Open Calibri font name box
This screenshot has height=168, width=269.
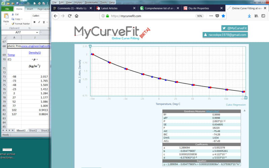tap(41, 15)
